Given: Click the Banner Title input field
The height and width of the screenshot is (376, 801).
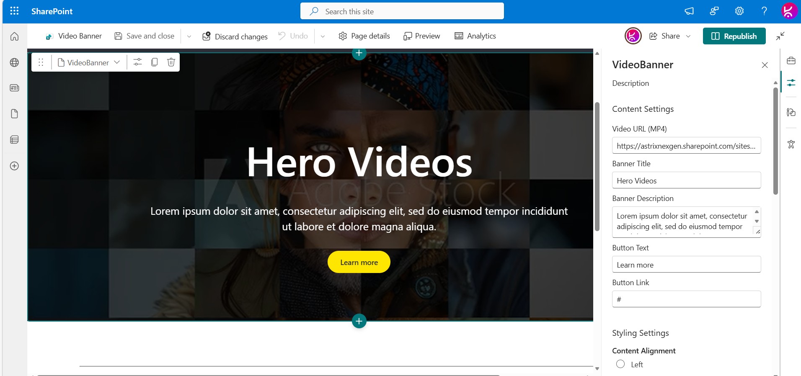Looking at the screenshot, I should point(686,180).
